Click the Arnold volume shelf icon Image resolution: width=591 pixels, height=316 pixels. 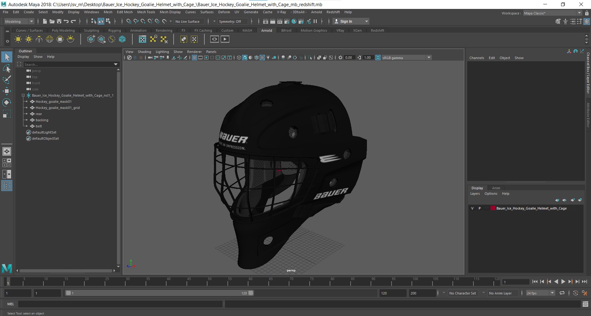122,39
